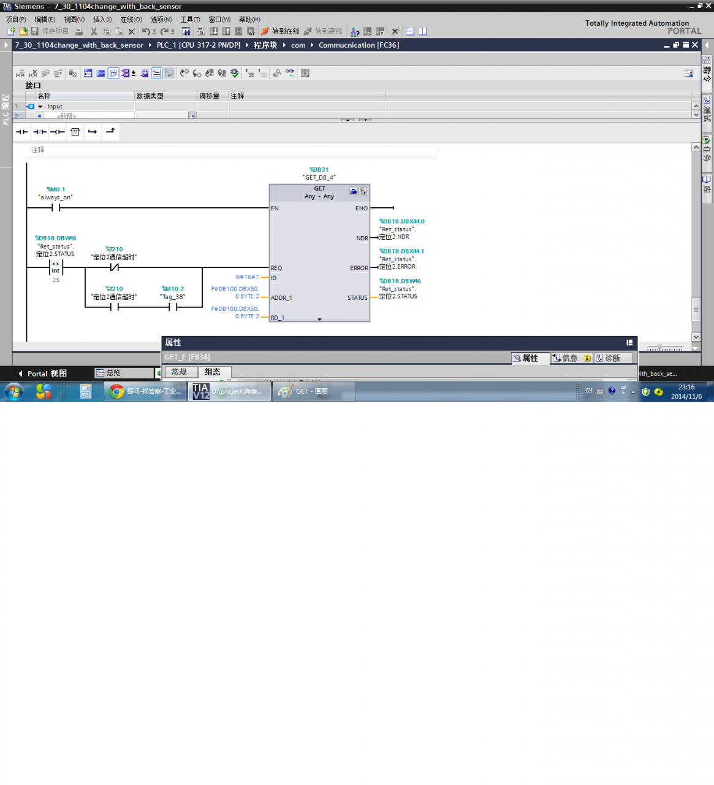Click the Upload from device icon
This screenshot has height=785, width=714.
coord(226,31)
